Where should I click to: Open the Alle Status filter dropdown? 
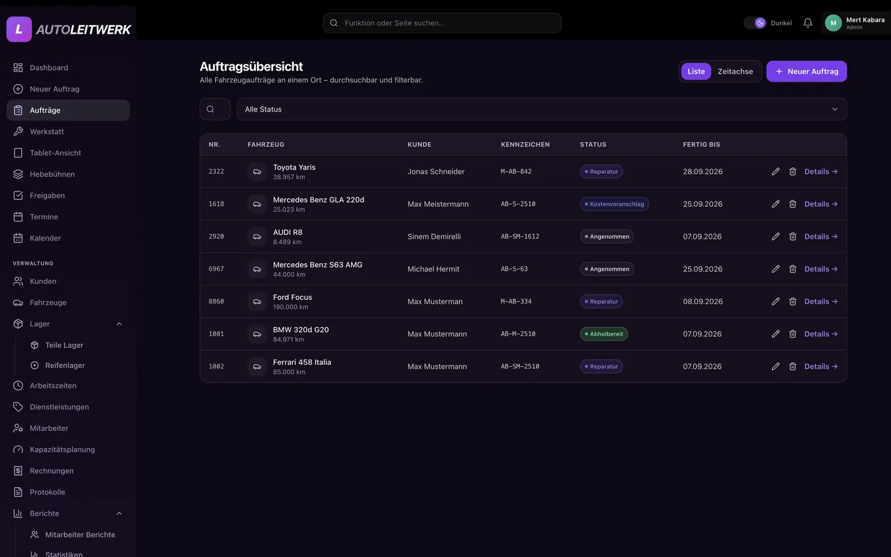(542, 109)
